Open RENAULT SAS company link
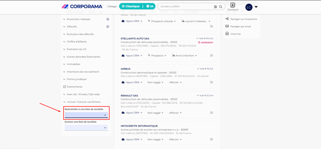The image size is (321, 149). coord(129,95)
